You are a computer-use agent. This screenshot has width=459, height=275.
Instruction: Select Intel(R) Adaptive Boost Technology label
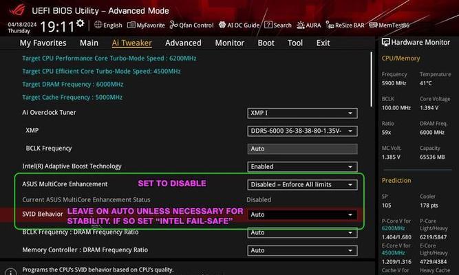pos(72,166)
